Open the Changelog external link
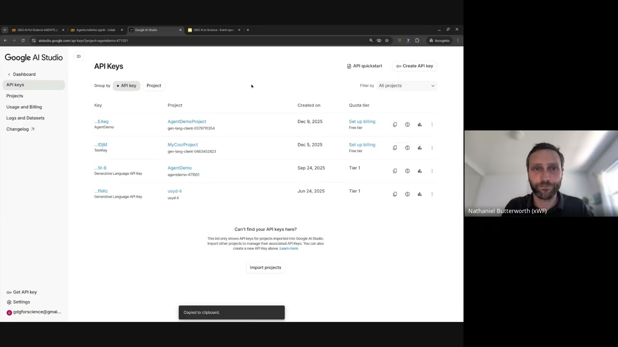Image resolution: width=618 pixels, height=347 pixels. click(20, 129)
